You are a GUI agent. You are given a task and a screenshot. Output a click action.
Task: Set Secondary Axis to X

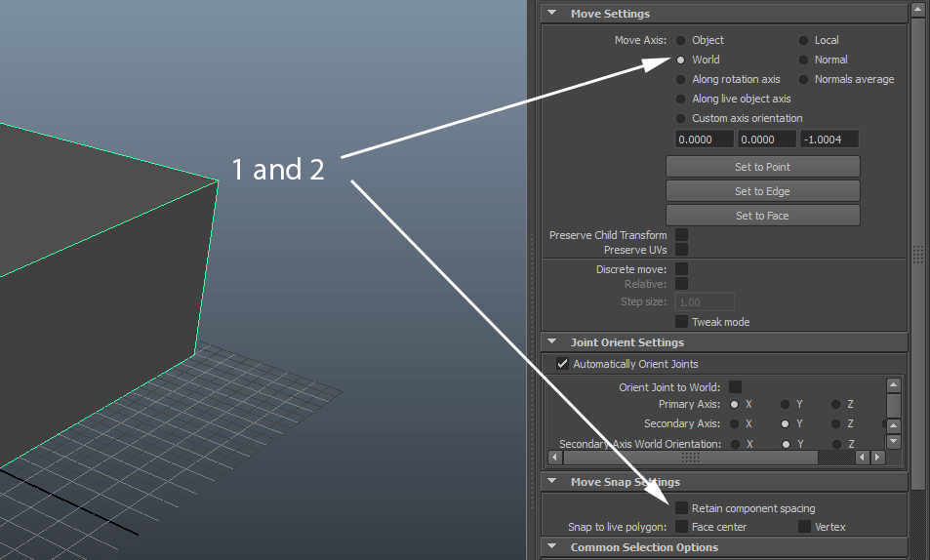[734, 424]
